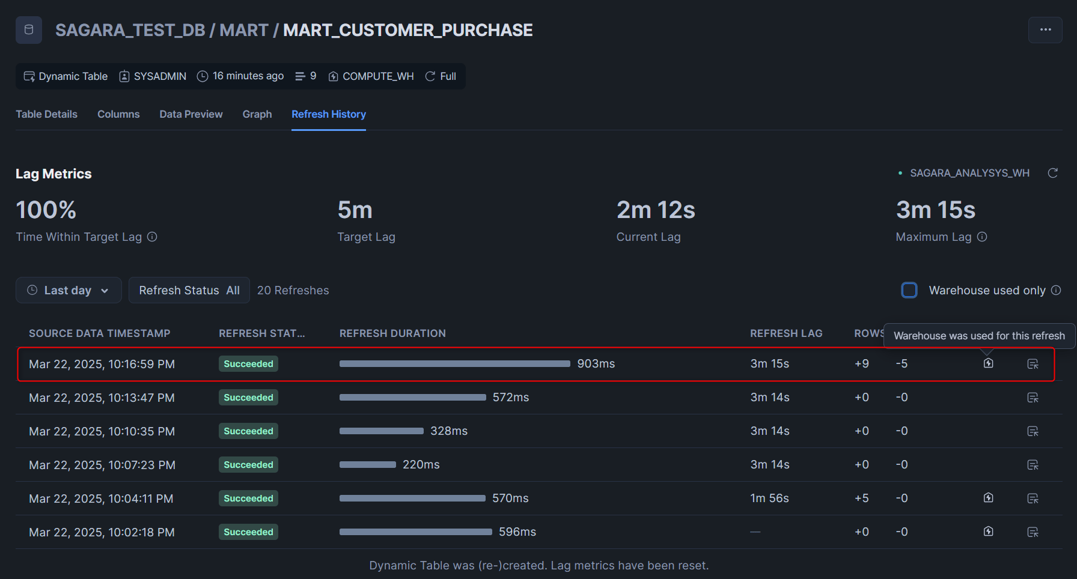Viewport: 1077px width, 579px height.
Task: Click the timestamp Mar 22, 2025, 10:16:59 PM
Action: coord(102,364)
